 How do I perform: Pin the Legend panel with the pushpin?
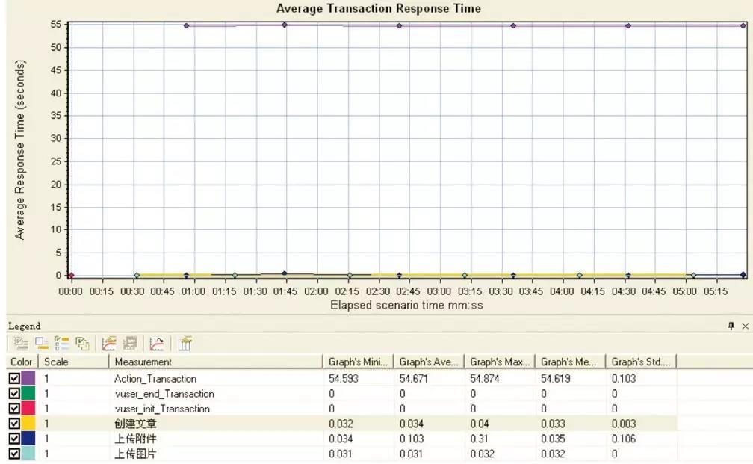click(731, 327)
